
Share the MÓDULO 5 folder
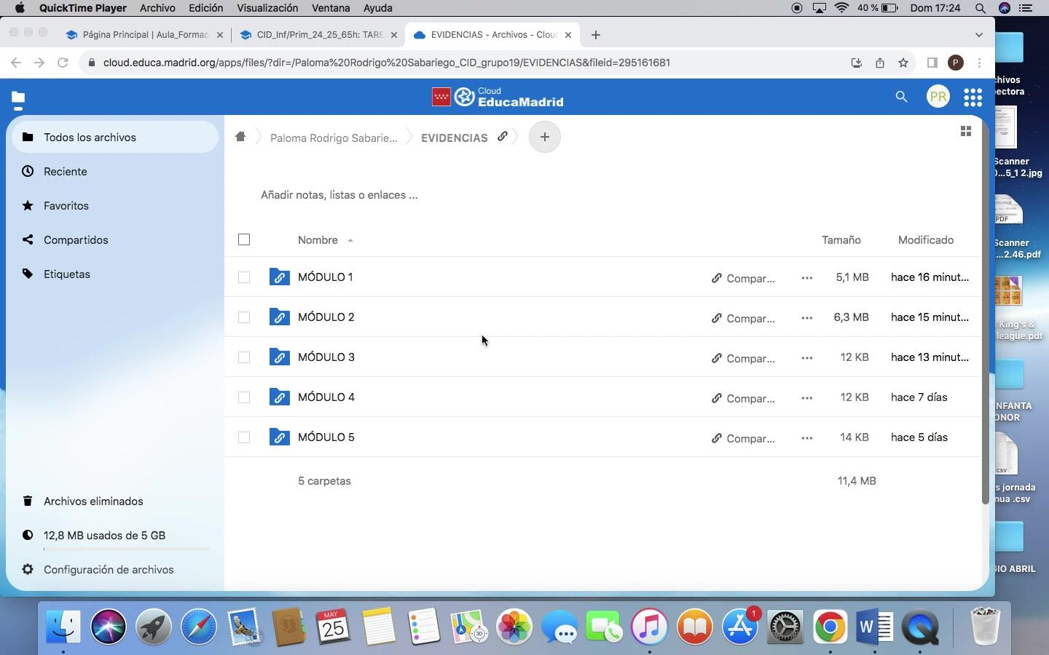[x=743, y=438]
